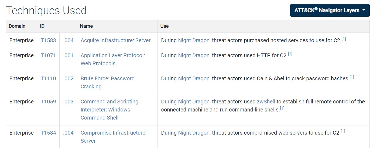Open the Compromise Infrastructure technique link
This screenshot has width=370, height=148.
pyautogui.click(x=113, y=133)
